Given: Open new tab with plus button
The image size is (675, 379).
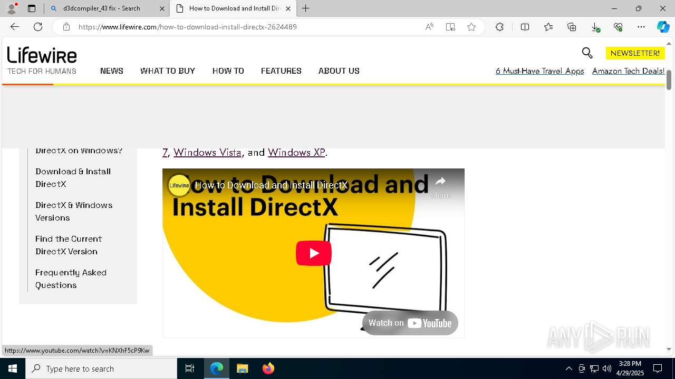Looking at the screenshot, I should point(306,8).
